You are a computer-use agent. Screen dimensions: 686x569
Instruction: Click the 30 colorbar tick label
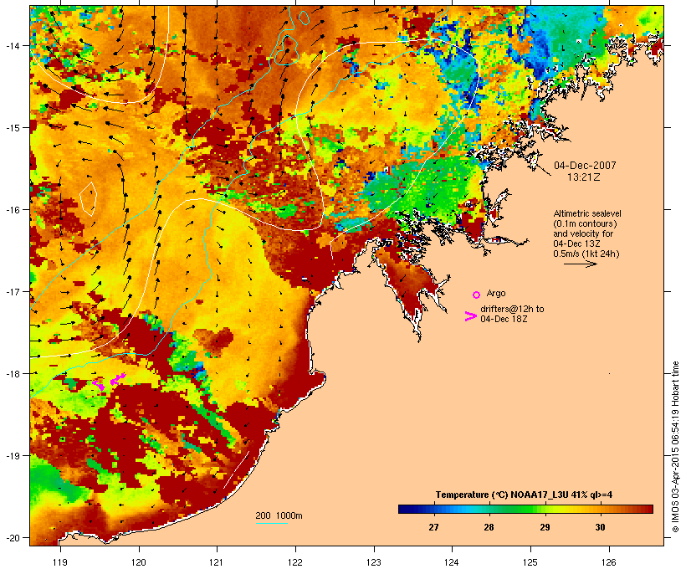pyautogui.click(x=601, y=527)
